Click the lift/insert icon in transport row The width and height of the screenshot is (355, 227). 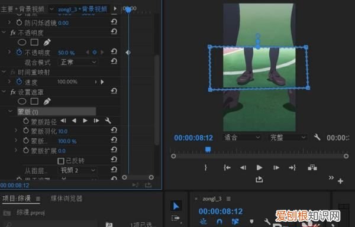tap(312, 167)
